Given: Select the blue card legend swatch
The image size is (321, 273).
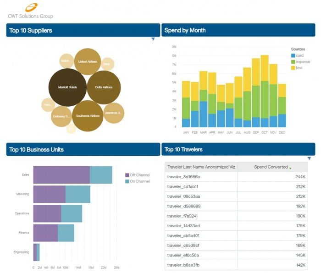Looking at the screenshot, I should [x=293, y=55].
